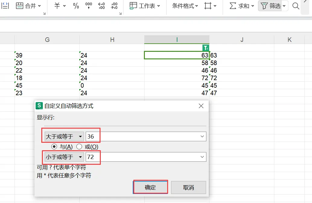Click the wrap text icon at the toolbar's left edge
The width and height of the screenshot is (312, 203).
[5, 6]
